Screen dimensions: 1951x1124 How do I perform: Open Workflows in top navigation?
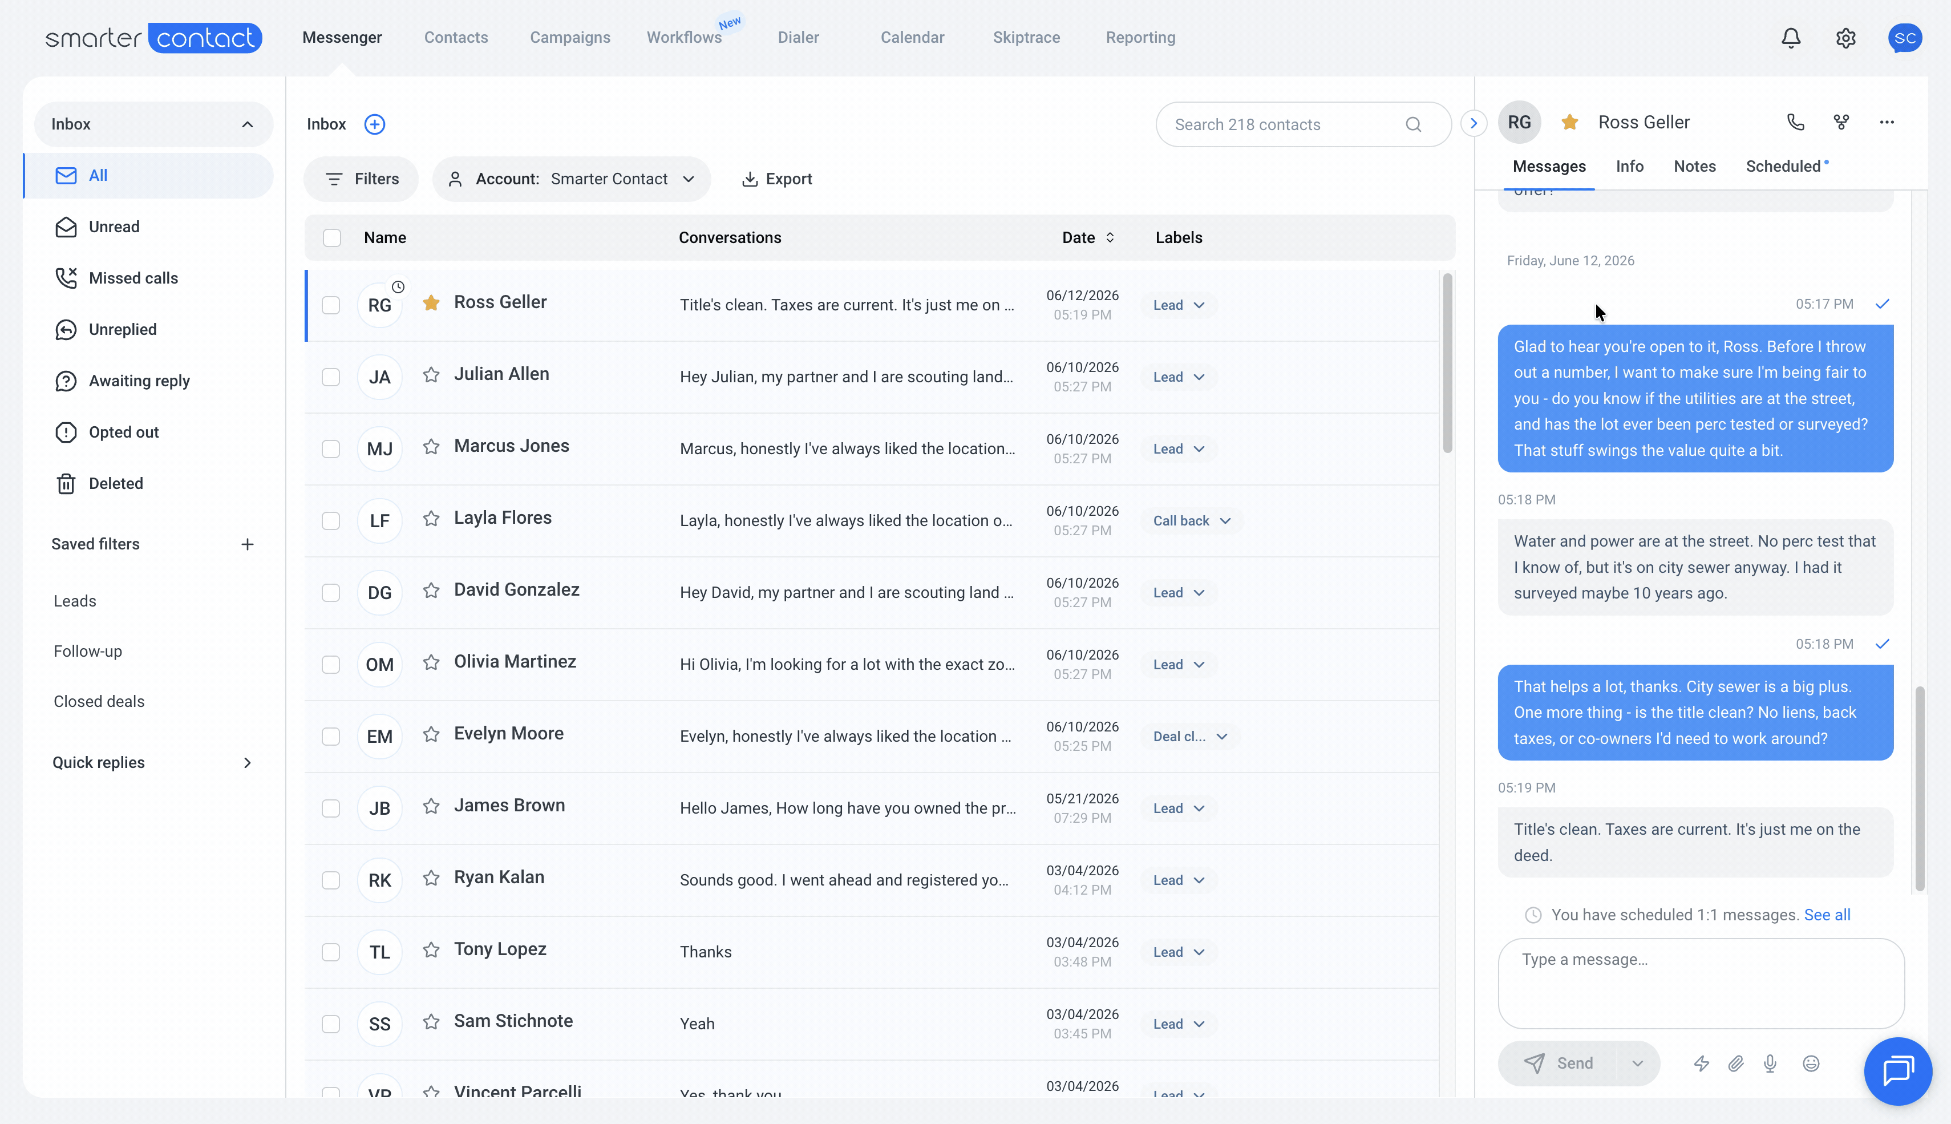[x=684, y=37]
